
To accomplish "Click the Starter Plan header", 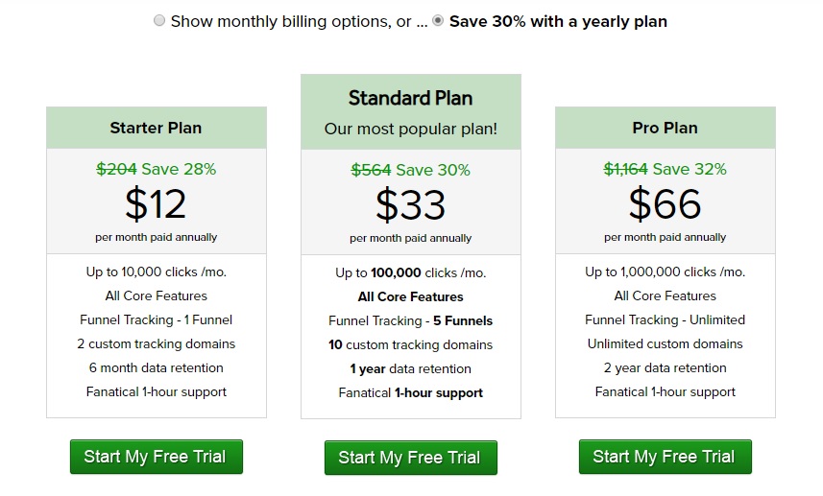I will point(156,128).
